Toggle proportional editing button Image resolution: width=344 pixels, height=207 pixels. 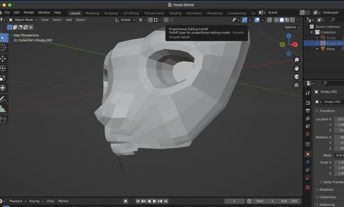coord(166,20)
